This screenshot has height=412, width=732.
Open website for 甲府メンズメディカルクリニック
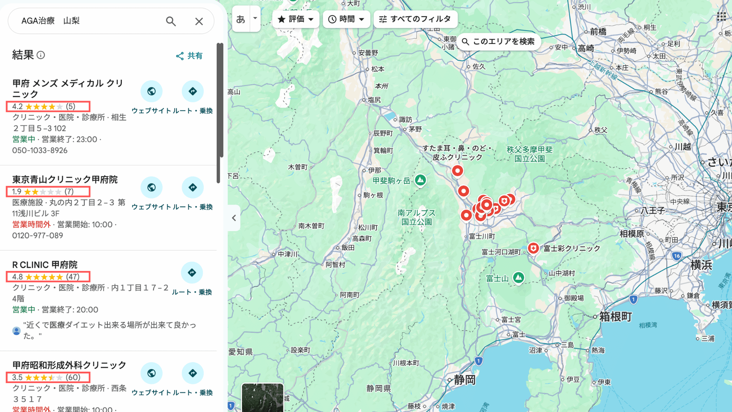point(152,91)
